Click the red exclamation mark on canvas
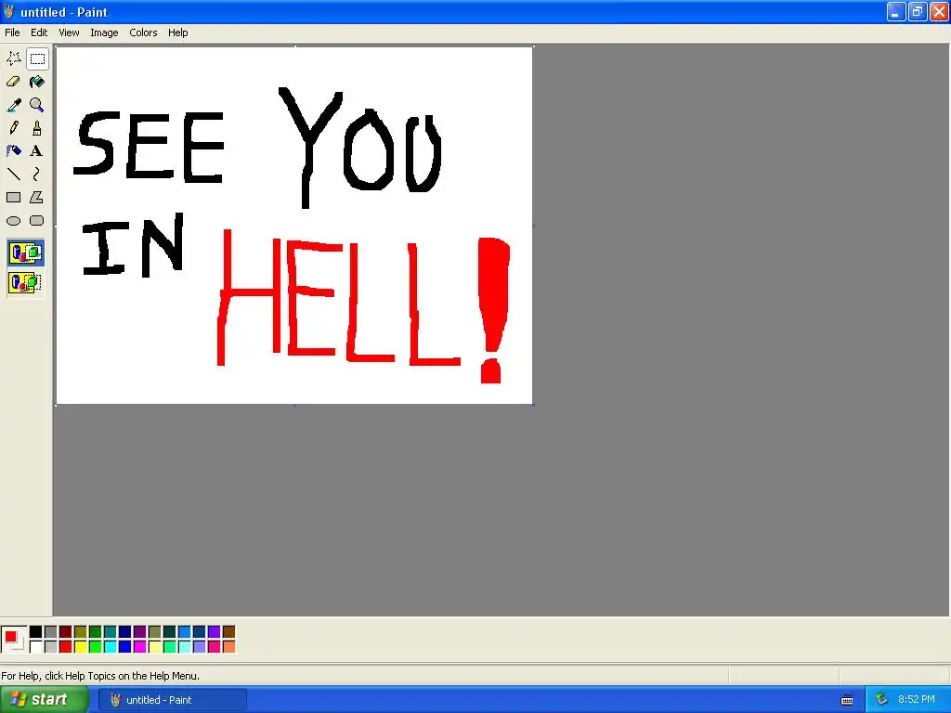This screenshot has width=951, height=713. (493, 310)
